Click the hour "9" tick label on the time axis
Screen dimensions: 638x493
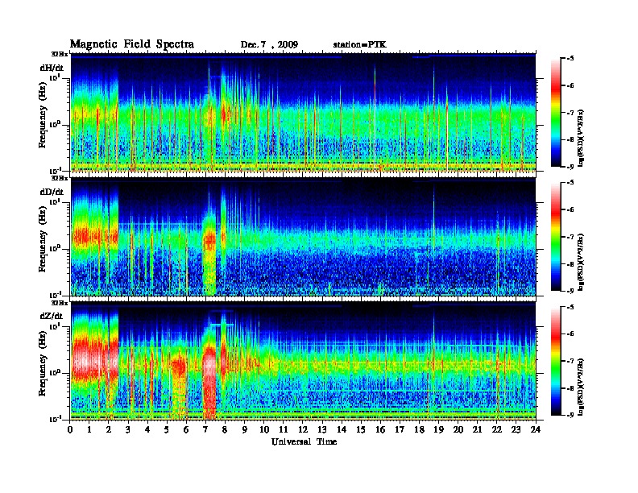point(245,429)
